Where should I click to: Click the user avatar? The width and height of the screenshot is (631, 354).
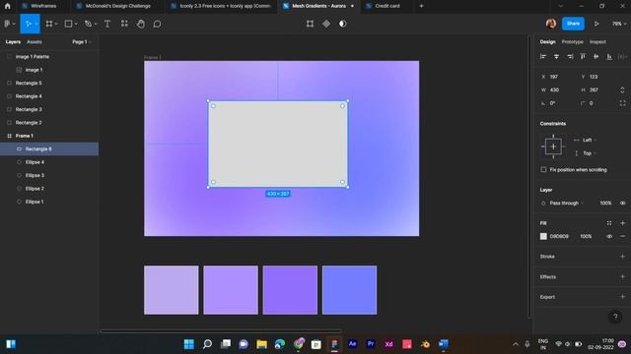tap(551, 24)
